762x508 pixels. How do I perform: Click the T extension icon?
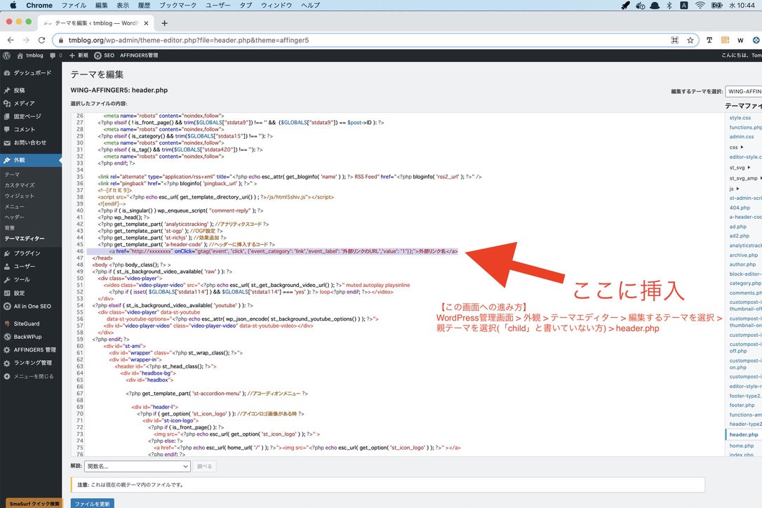coord(709,41)
